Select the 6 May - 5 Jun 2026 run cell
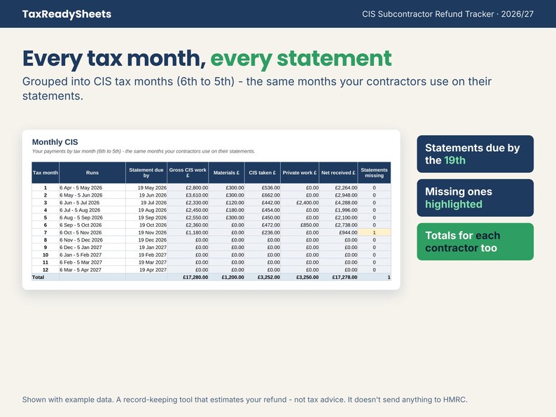Viewport: 556px width, 417px height. [92, 195]
